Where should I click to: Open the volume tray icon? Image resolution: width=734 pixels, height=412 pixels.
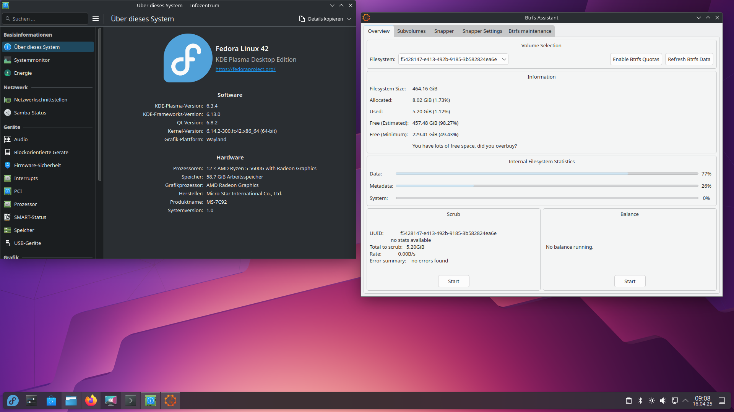click(x=663, y=401)
